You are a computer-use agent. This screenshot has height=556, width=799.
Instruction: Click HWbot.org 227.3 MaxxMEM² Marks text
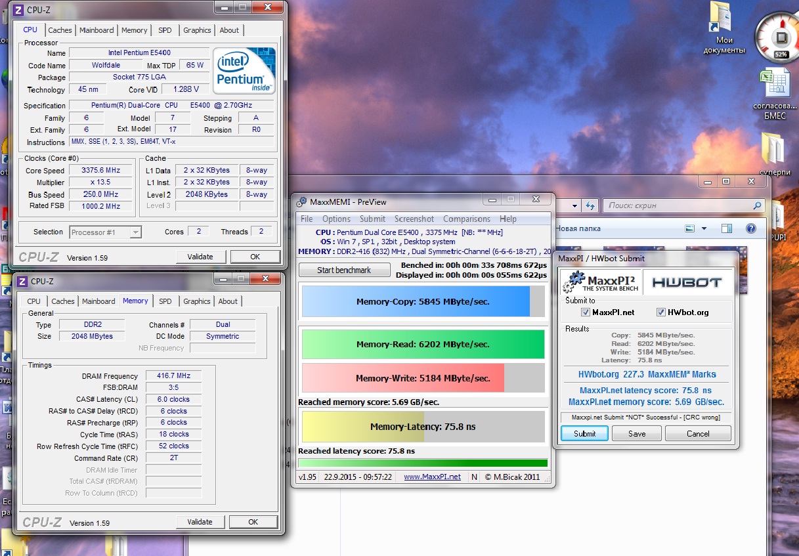[x=647, y=374]
